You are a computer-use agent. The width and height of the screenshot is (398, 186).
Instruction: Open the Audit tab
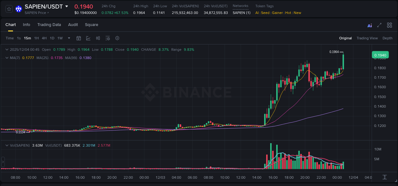(x=73, y=25)
